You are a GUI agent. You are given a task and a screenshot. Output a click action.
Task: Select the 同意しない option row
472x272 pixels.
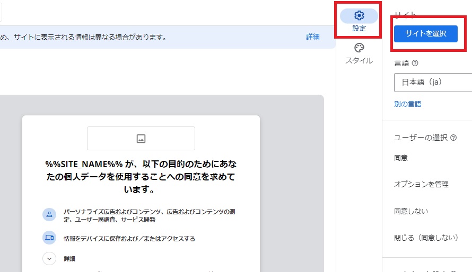pos(411,211)
